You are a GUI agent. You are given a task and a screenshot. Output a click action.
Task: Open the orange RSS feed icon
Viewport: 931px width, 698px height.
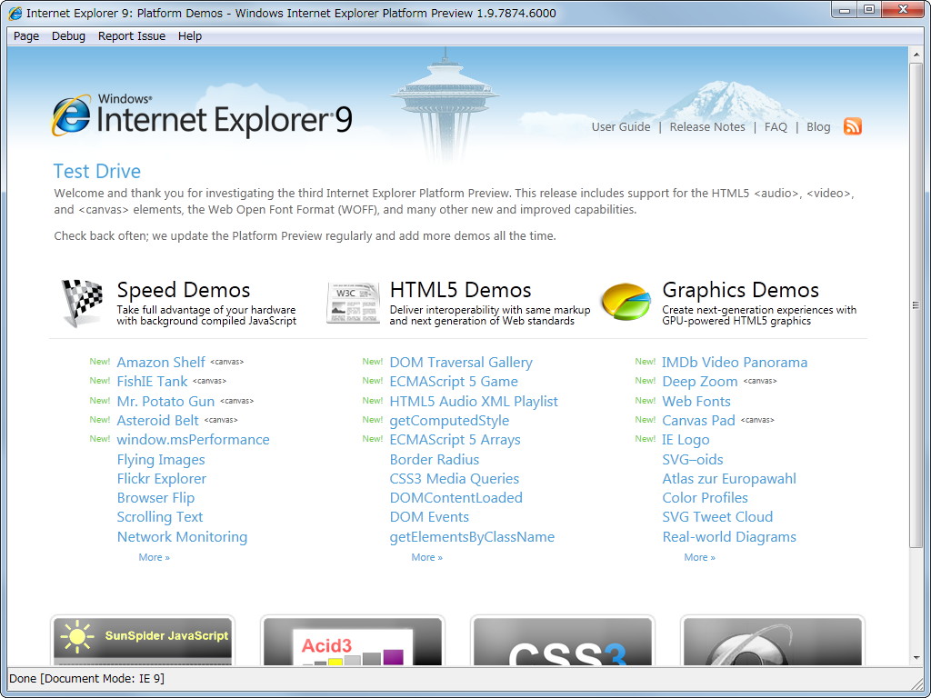852,126
